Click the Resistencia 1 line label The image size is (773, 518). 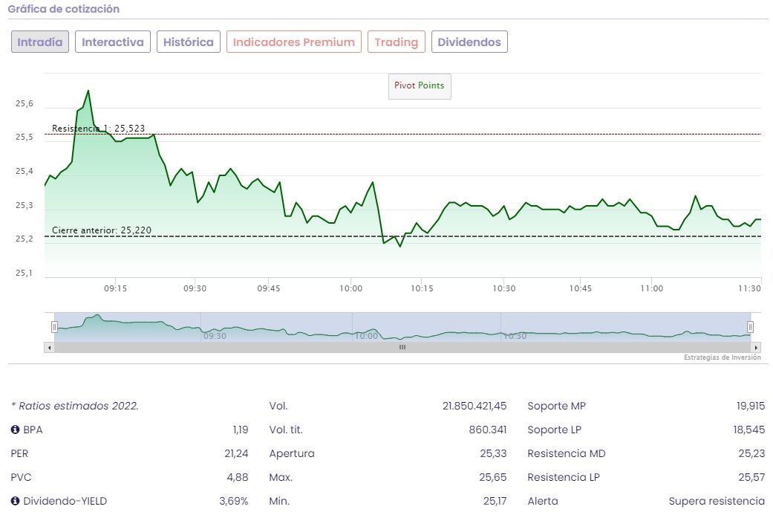coord(99,129)
